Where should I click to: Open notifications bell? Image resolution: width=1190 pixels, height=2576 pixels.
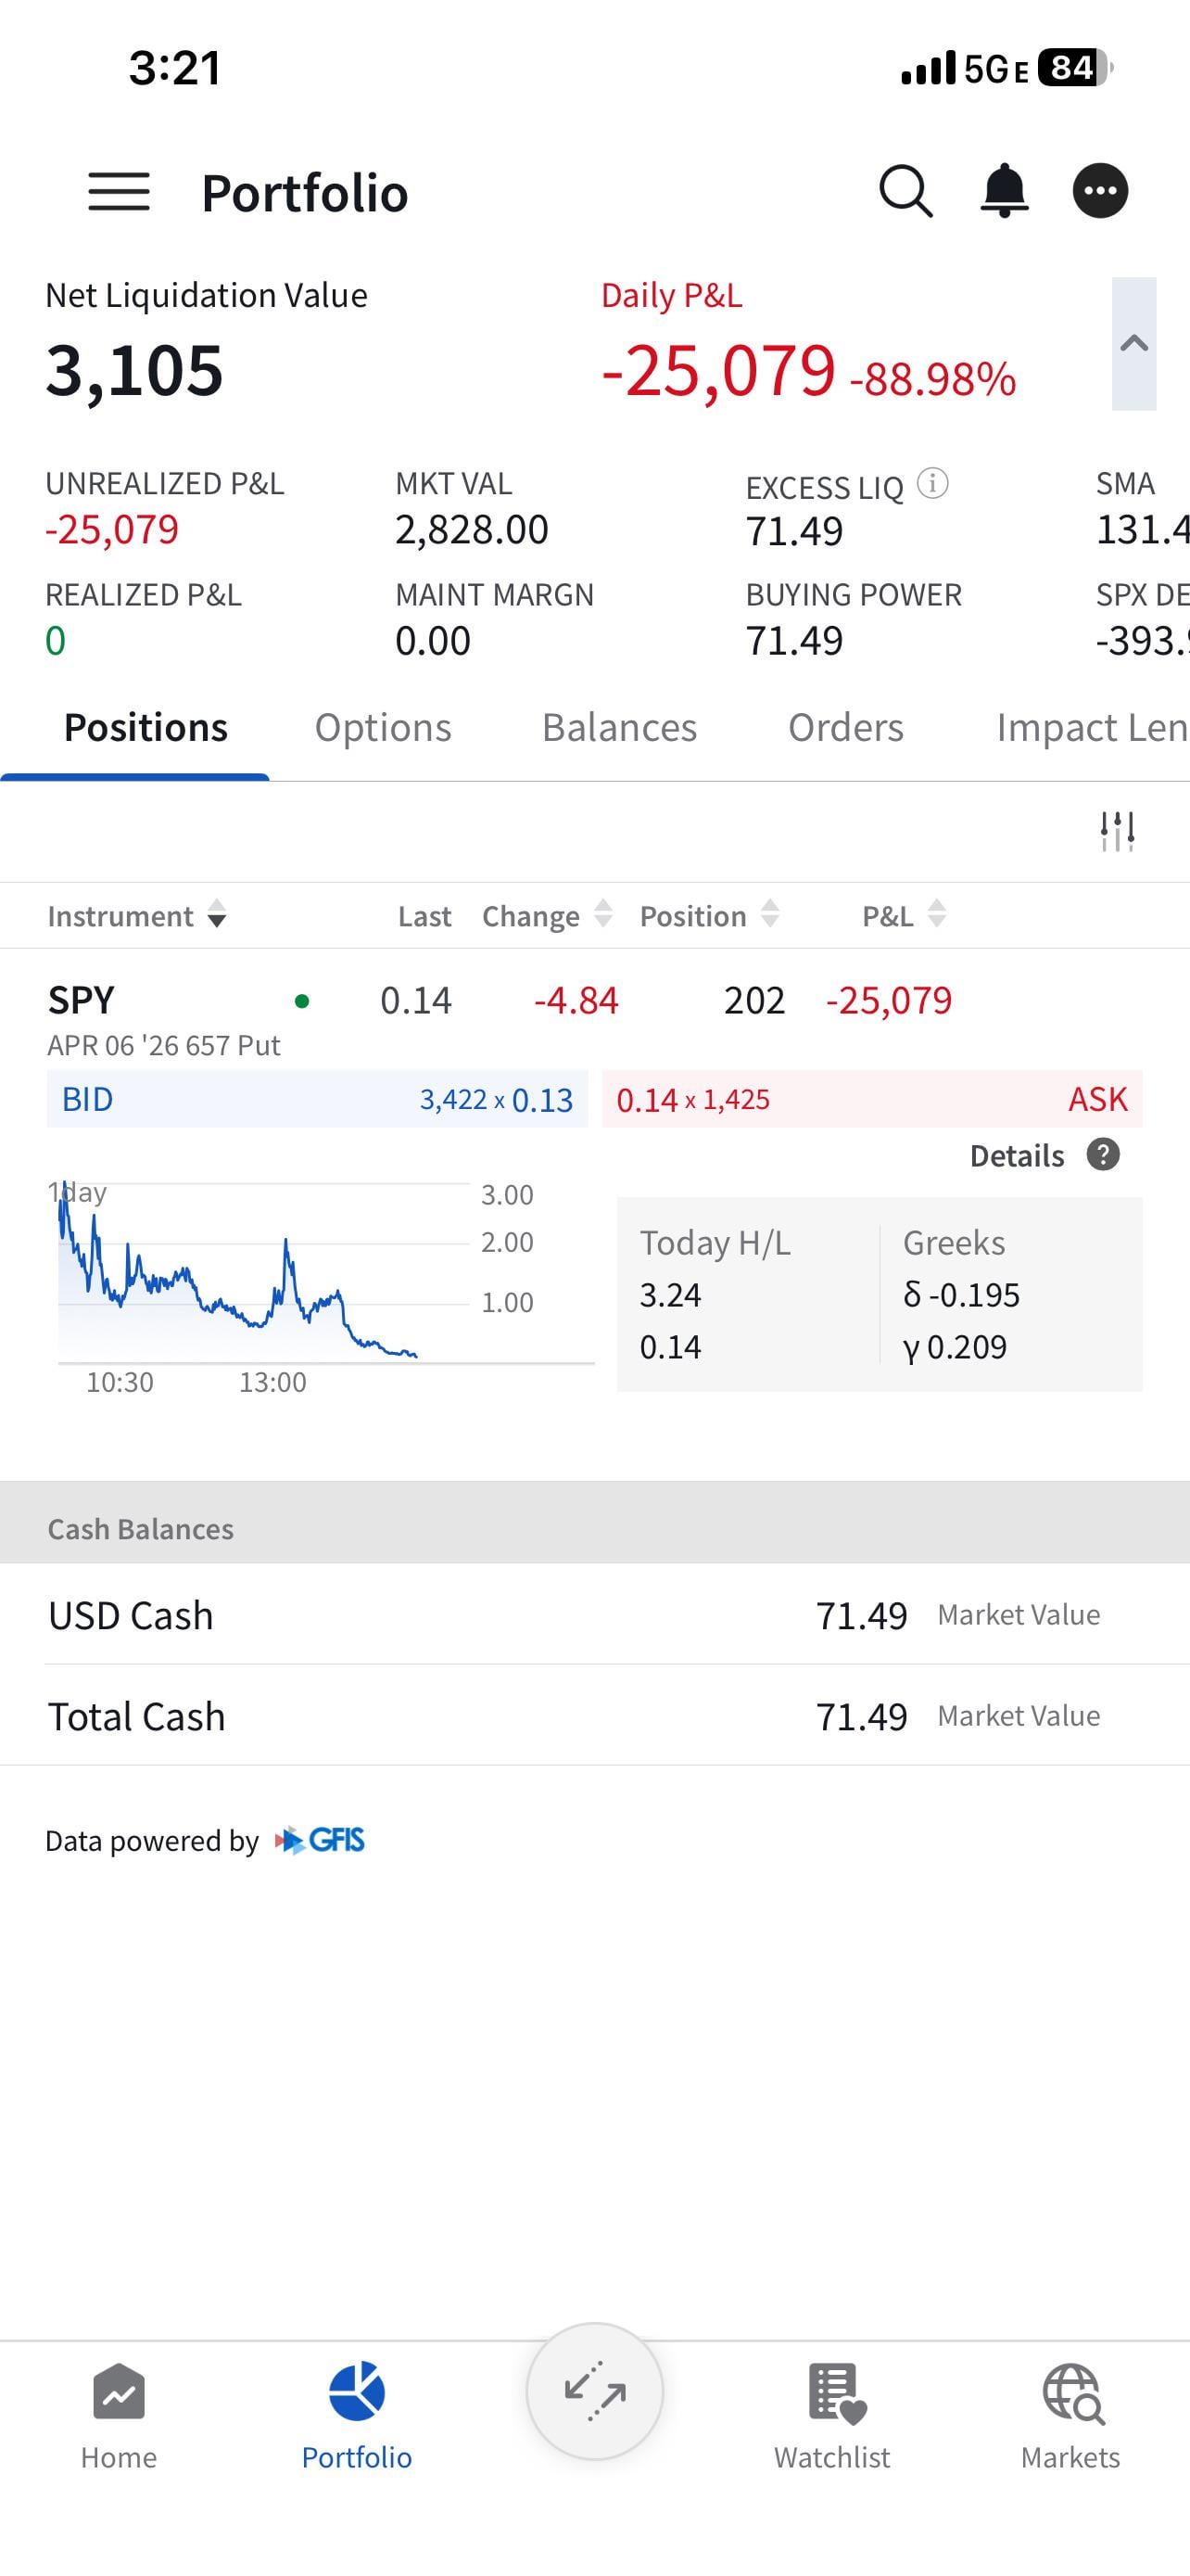[x=1004, y=191]
